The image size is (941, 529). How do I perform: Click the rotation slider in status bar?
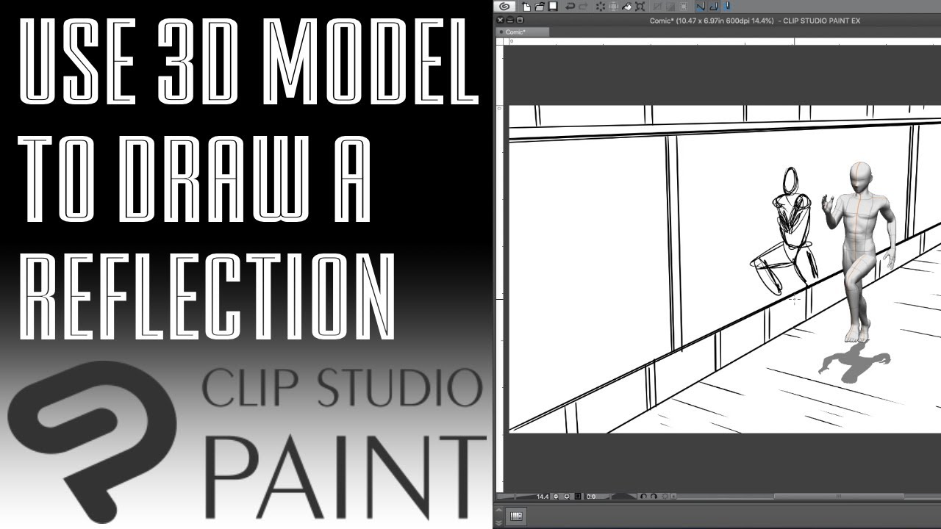(624, 497)
